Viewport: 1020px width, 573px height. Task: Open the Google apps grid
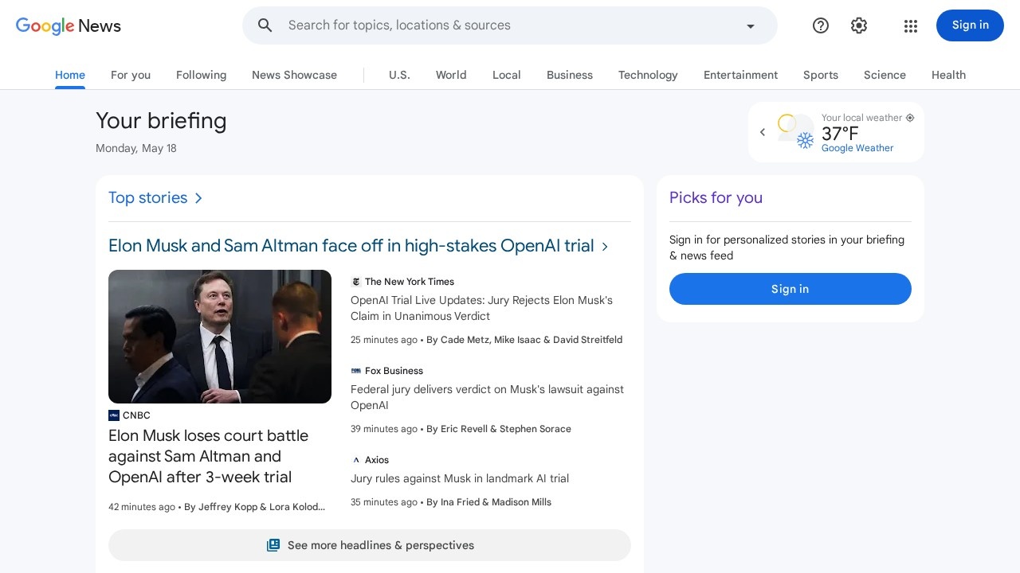(x=911, y=26)
